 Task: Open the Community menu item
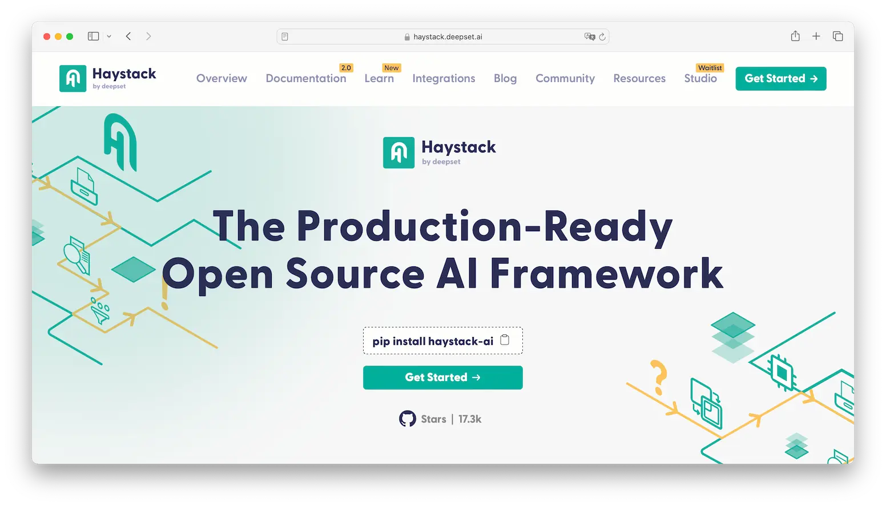pos(565,78)
